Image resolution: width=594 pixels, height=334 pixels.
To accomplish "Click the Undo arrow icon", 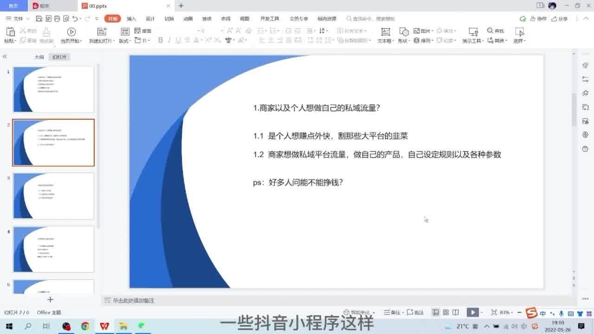I will [75, 19].
